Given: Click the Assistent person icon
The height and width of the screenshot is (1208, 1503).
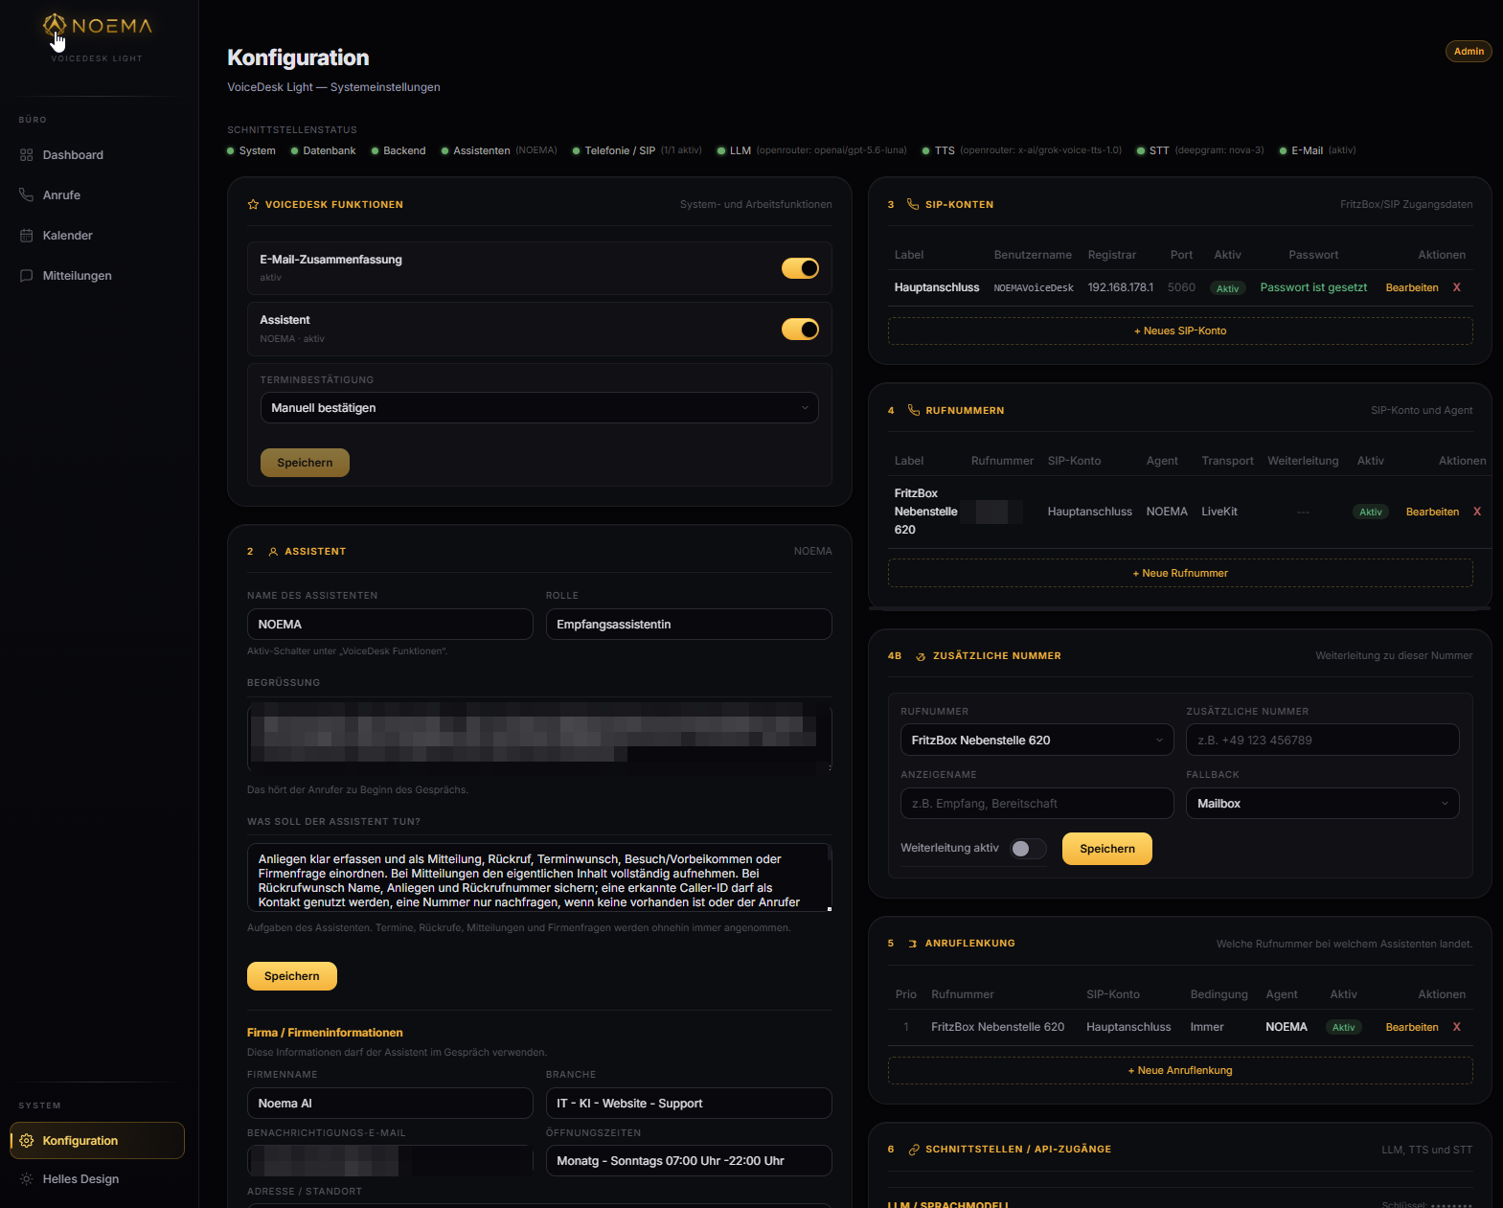Looking at the screenshot, I should 273,552.
